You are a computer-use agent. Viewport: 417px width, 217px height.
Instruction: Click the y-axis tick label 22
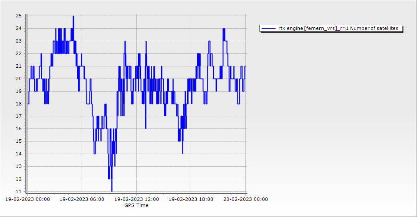19,53
